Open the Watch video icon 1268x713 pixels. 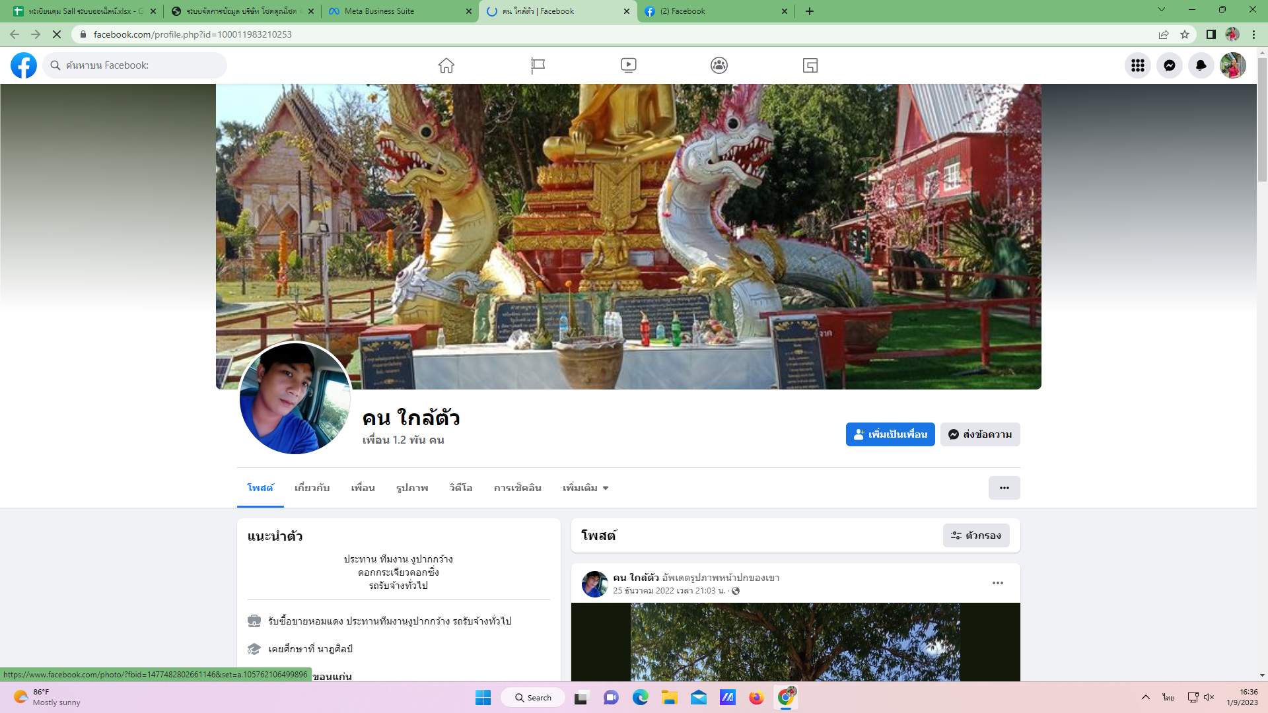pyautogui.click(x=628, y=65)
